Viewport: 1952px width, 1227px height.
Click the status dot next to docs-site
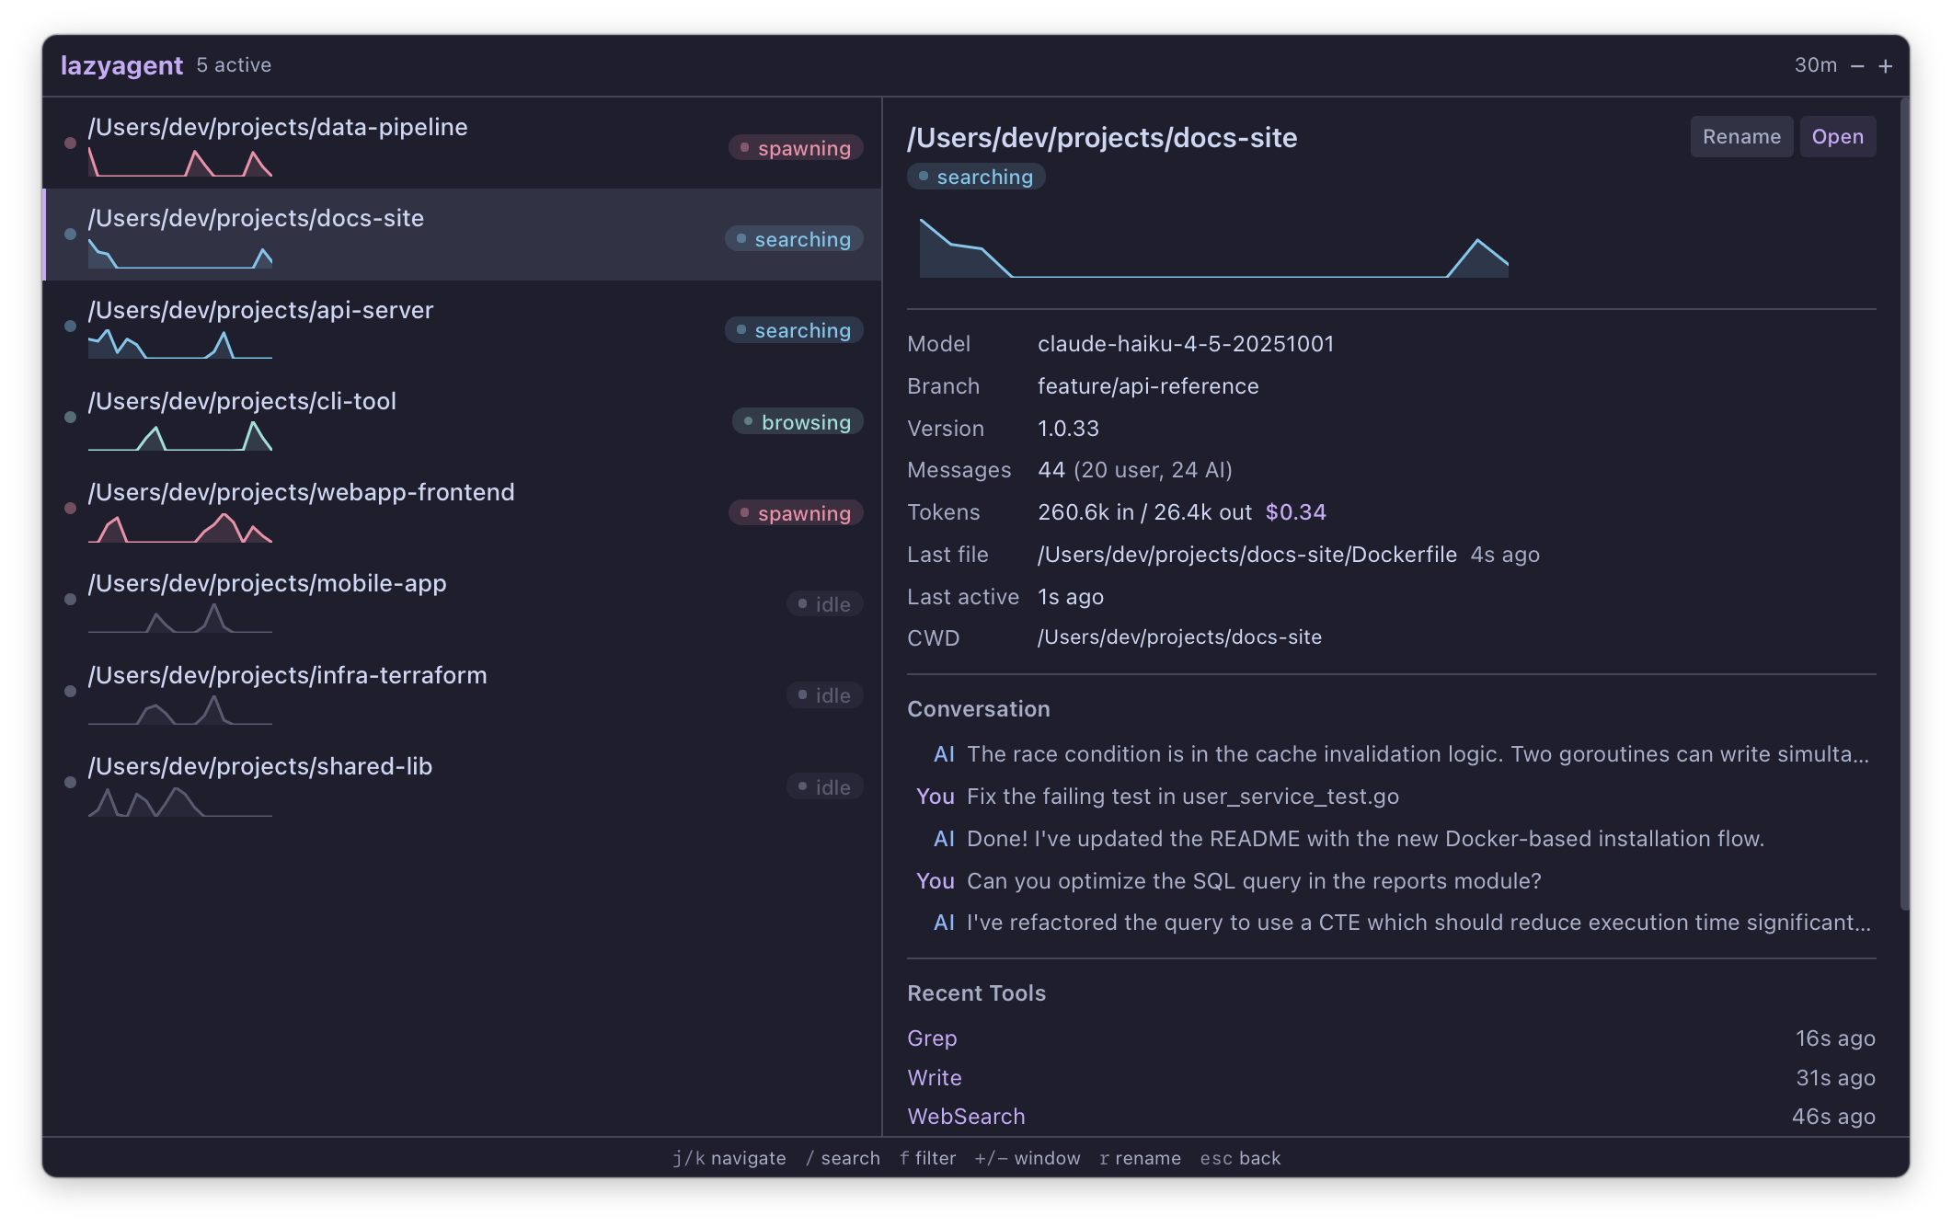(x=69, y=234)
